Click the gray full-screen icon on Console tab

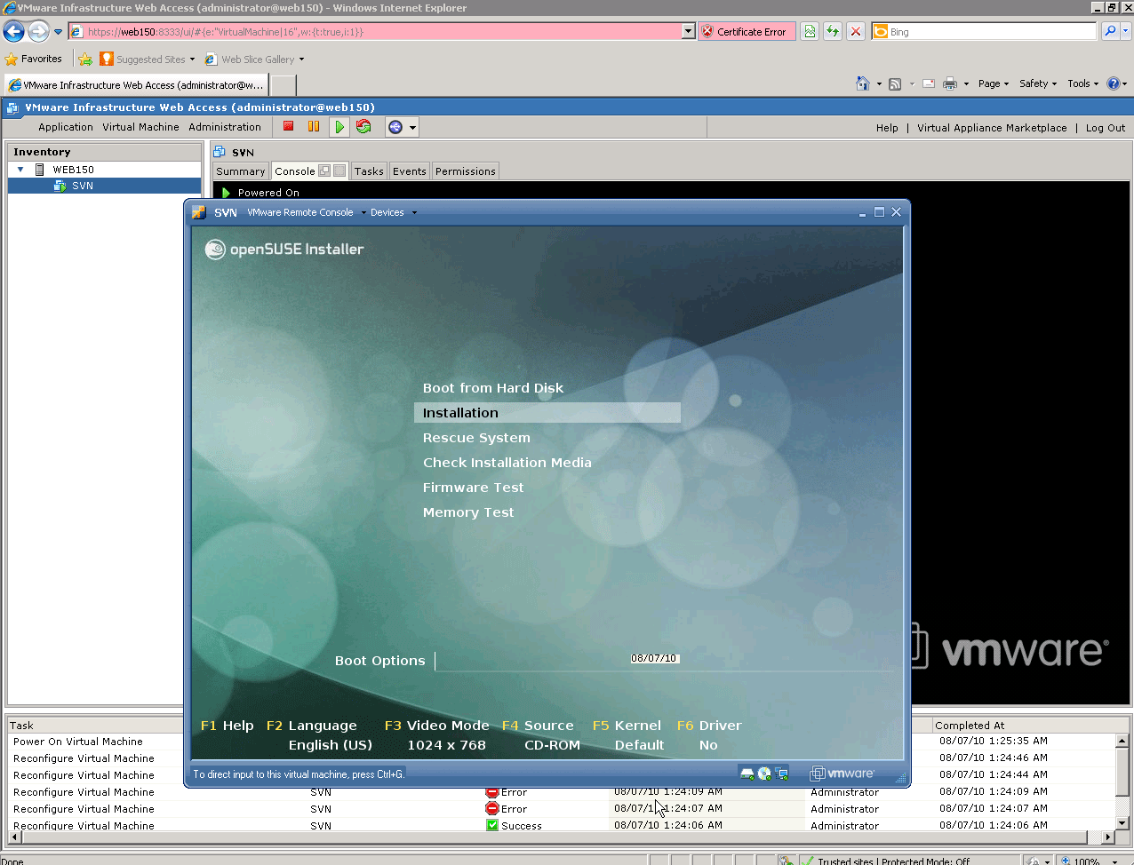click(339, 171)
